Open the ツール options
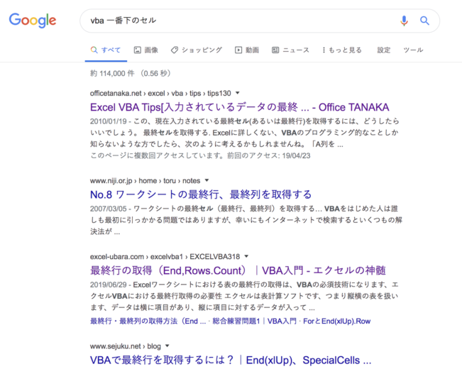The width and height of the screenshot is (462, 369). coord(413,50)
